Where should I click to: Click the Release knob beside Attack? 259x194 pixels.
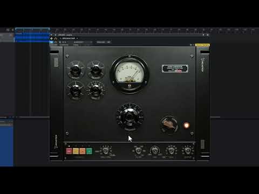(96, 70)
